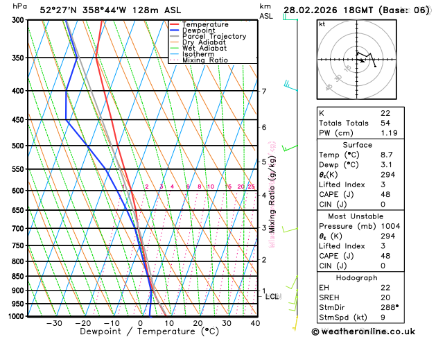This screenshot has width=436, height=337.
Task: Click the '1000' pressure level label
Action: click(17, 316)
